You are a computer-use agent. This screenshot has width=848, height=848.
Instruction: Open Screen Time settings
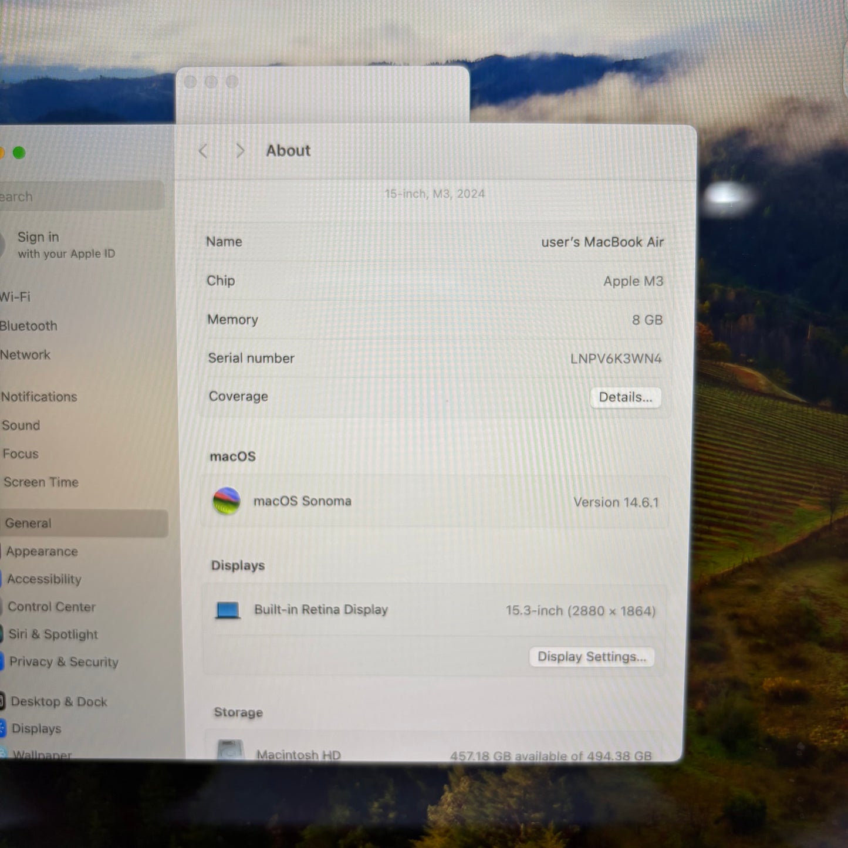point(41,482)
